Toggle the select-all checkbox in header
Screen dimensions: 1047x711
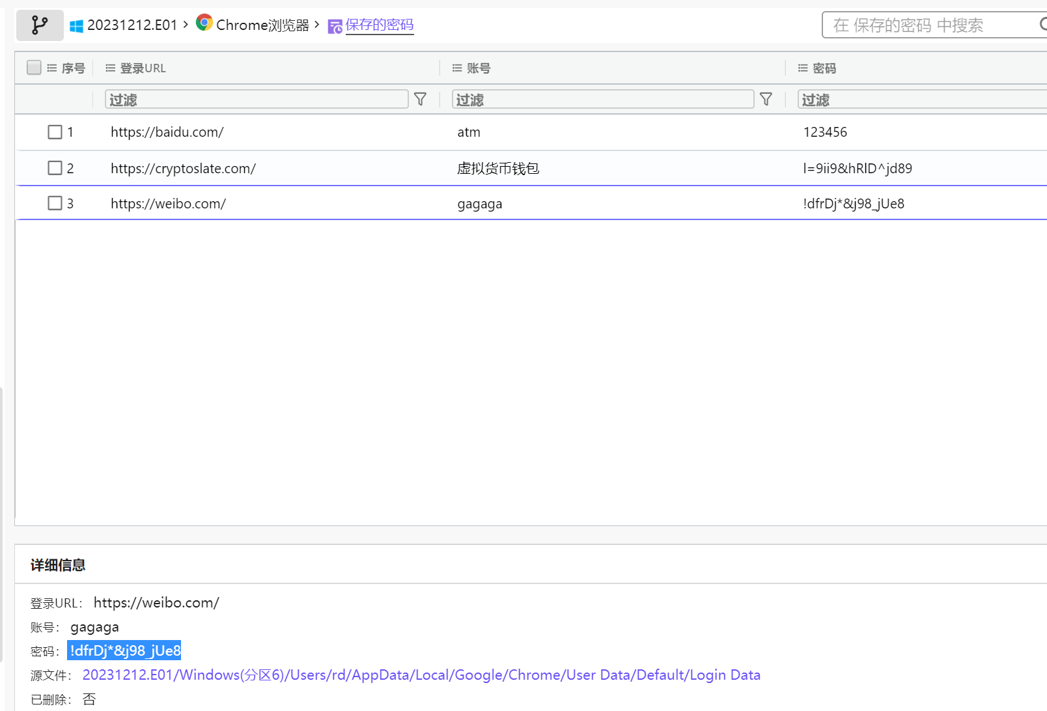tap(34, 67)
